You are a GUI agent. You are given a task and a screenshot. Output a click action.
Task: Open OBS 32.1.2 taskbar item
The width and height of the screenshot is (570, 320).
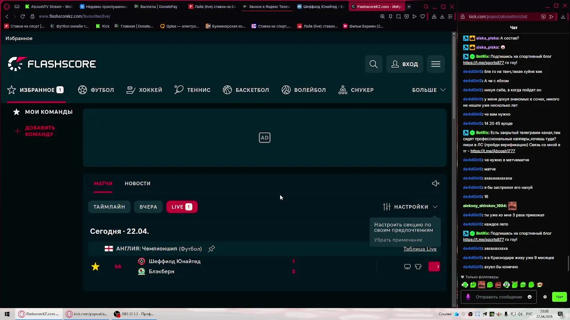134,314
